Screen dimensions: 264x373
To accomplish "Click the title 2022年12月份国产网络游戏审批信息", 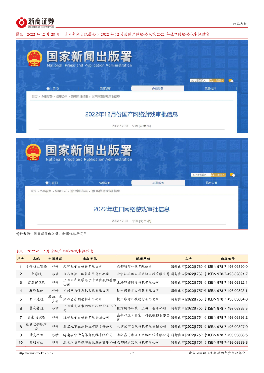I will tap(132, 114).
